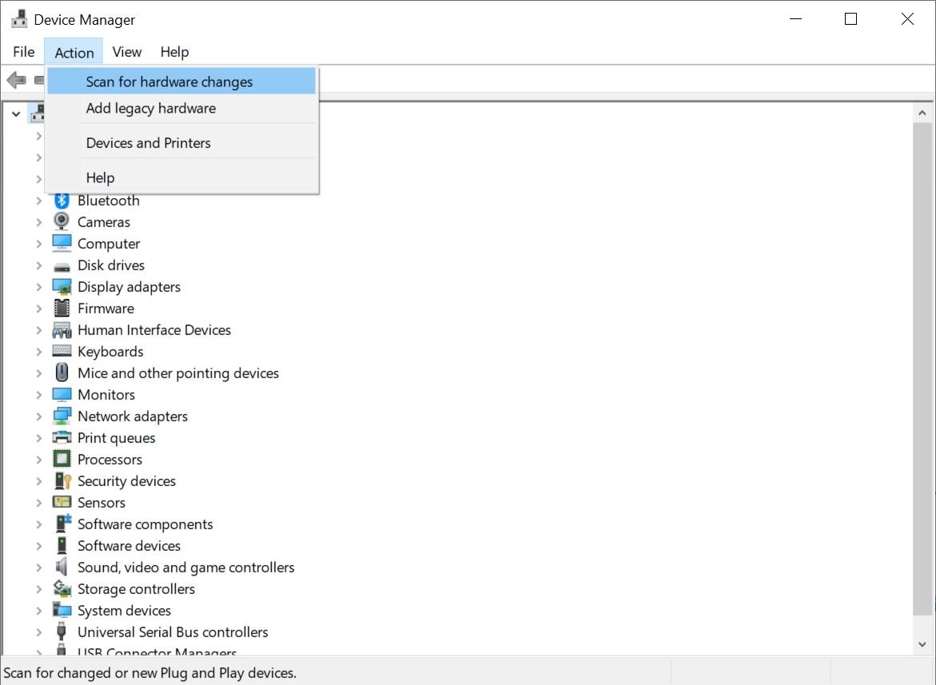The image size is (936, 685).
Task: Open the View menu
Action: pos(126,52)
